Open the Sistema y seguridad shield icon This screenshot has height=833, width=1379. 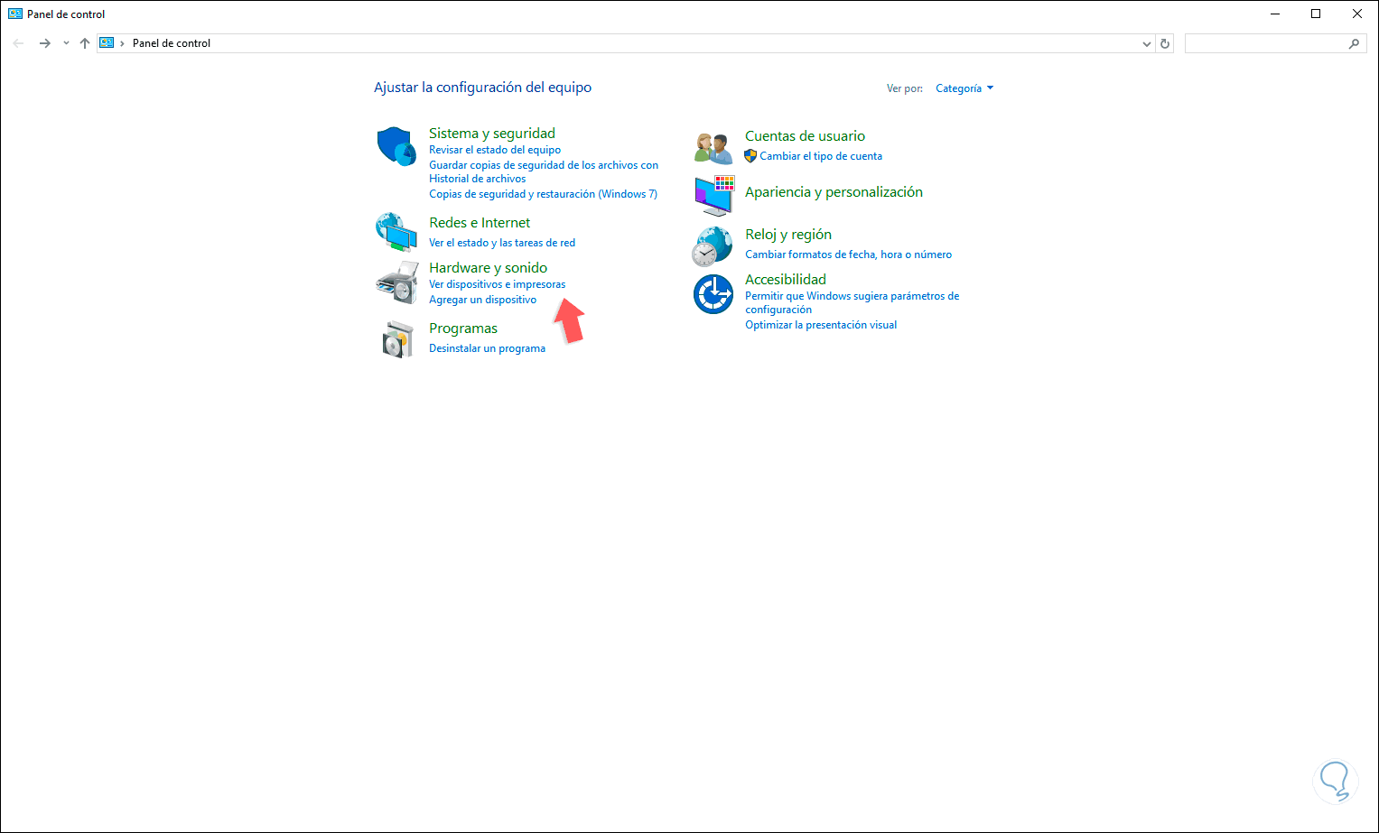pyautogui.click(x=396, y=146)
